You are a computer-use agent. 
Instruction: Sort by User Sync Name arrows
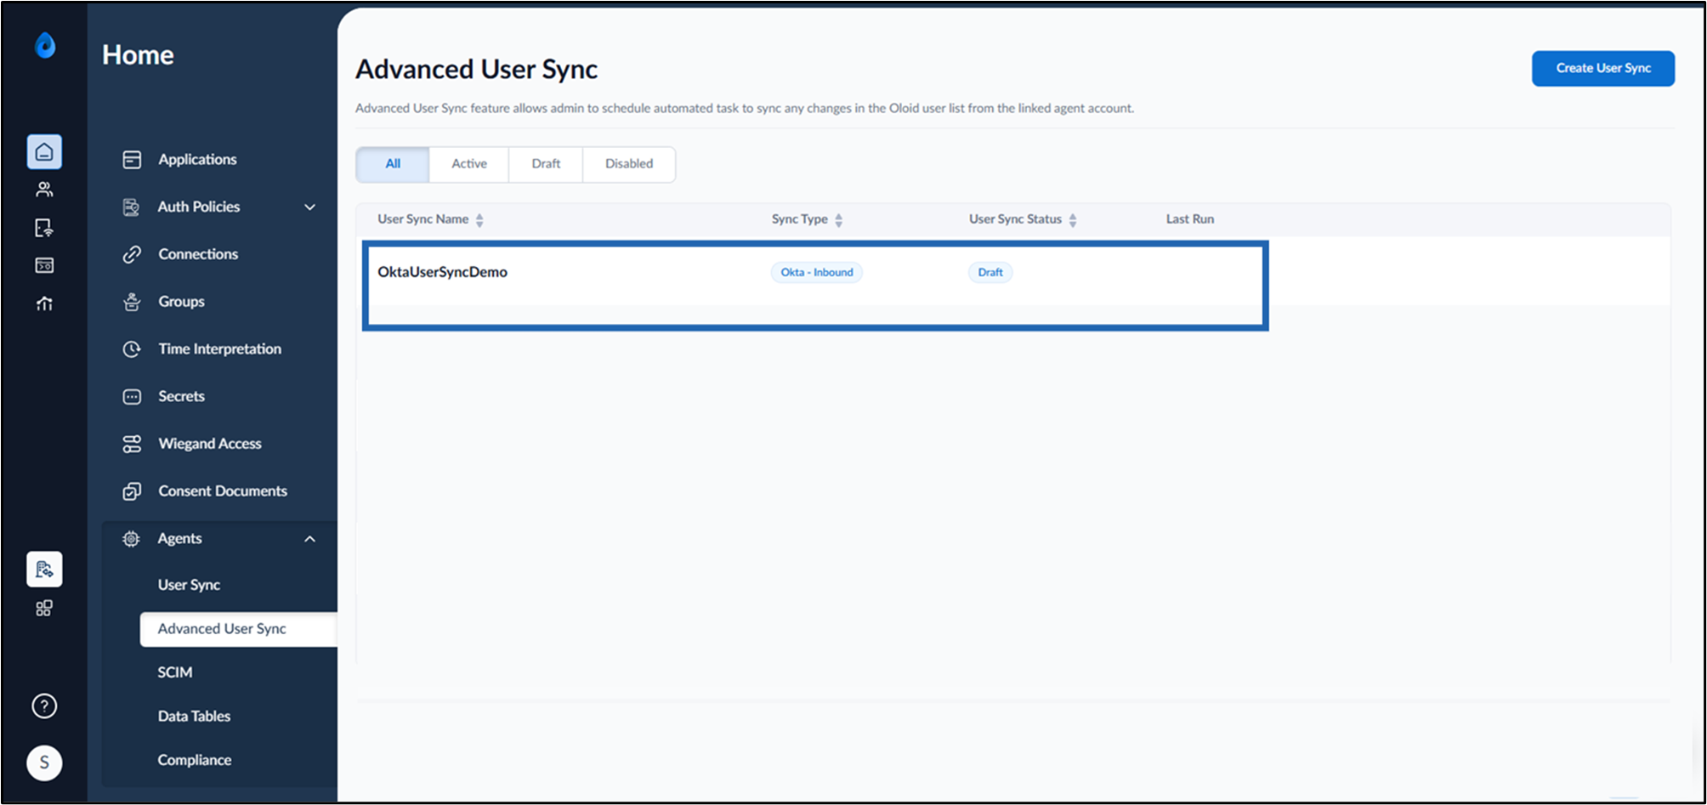point(479,220)
